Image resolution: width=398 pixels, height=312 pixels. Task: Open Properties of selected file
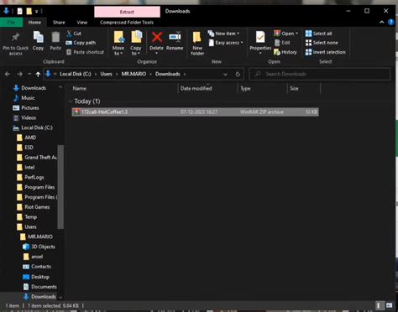click(x=260, y=41)
